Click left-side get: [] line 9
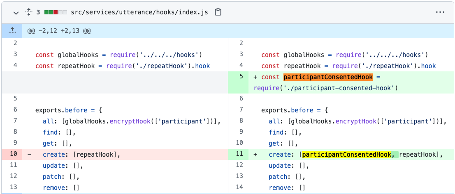Image resolution: width=455 pixels, height=194 pixels. [57, 144]
